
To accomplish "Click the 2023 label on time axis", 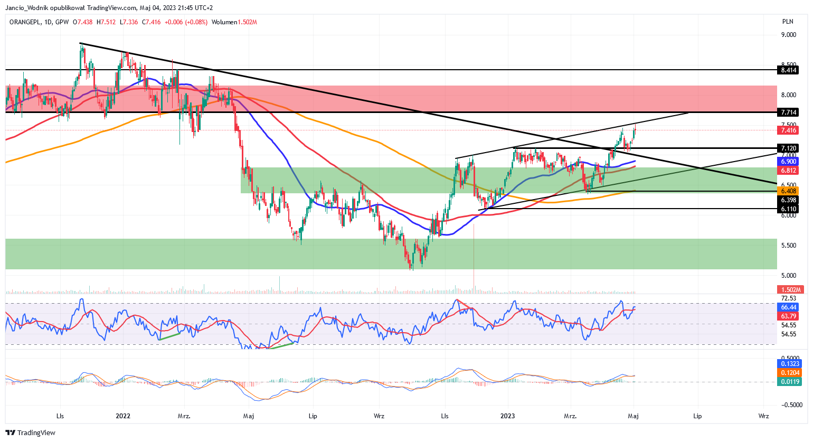I will [x=507, y=416].
